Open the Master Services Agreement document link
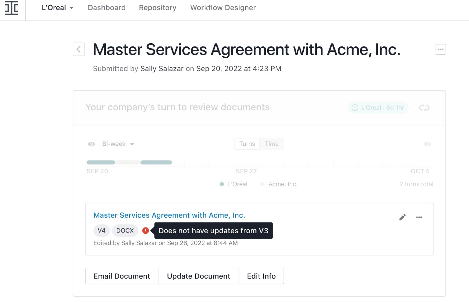This screenshot has height=302, width=469. (169, 215)
